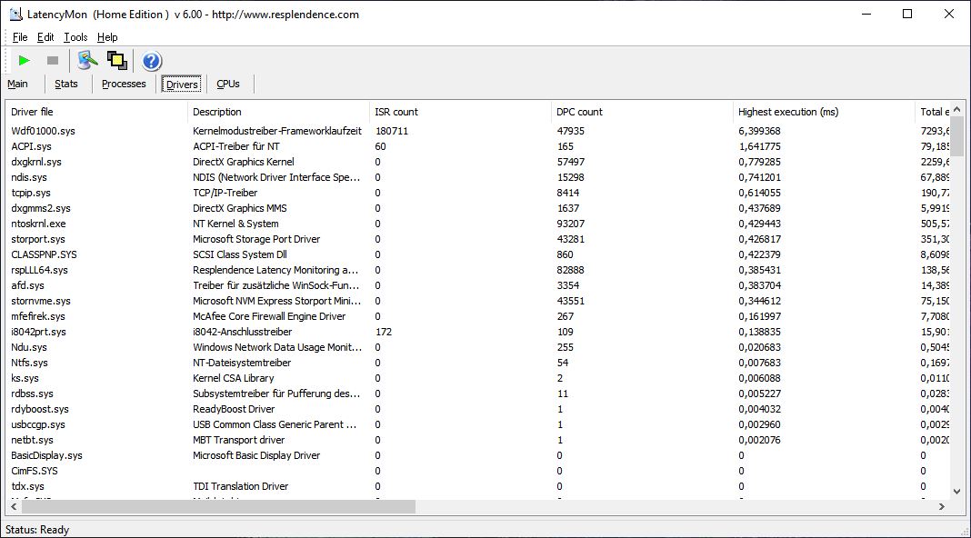Switch to the Stats tab
The height and width of the screenshot is (538, 971).
[66, 84]
